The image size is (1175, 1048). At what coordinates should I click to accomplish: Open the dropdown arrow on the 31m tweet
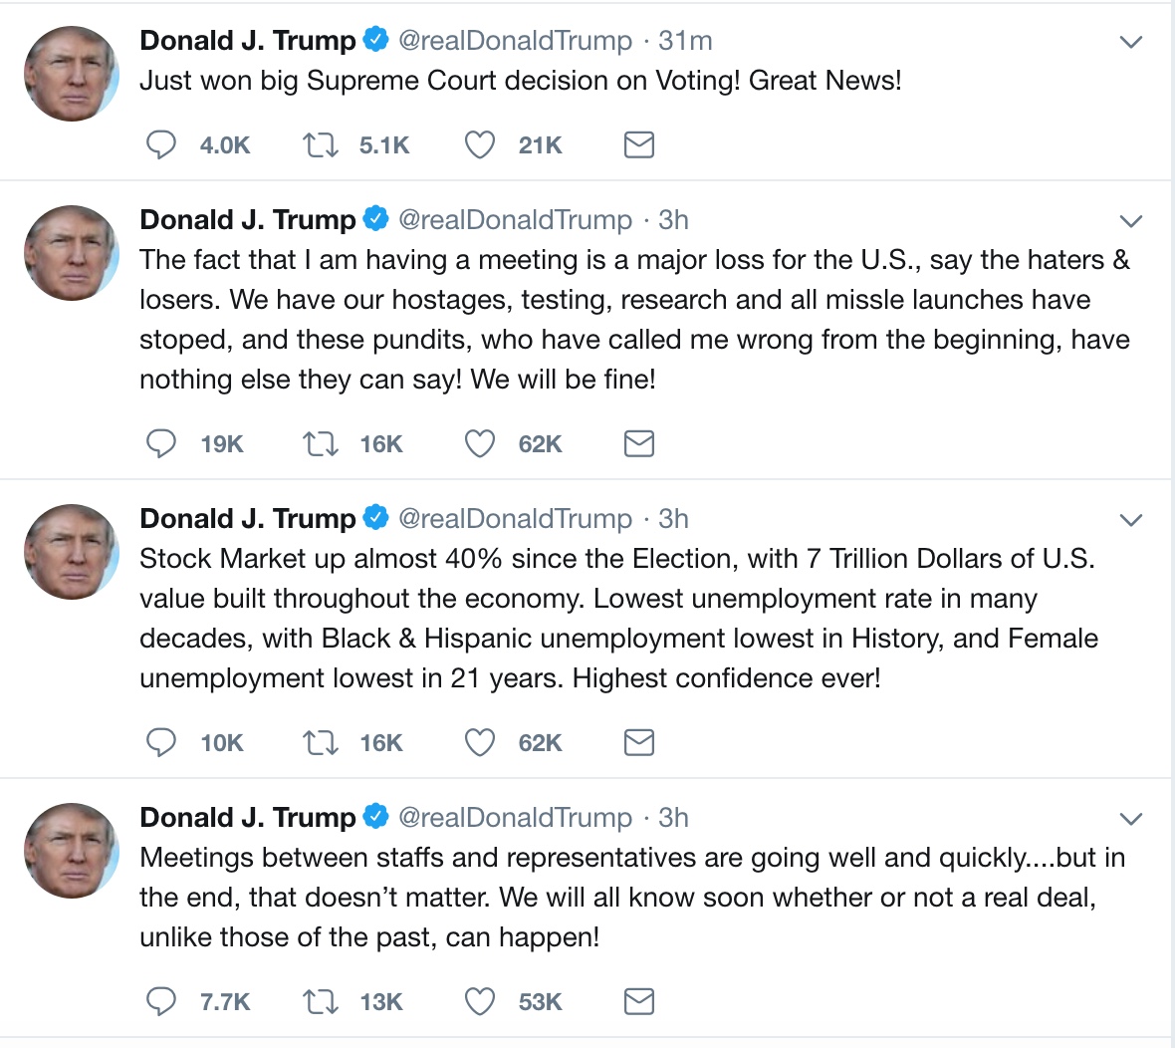point(1130,42)
